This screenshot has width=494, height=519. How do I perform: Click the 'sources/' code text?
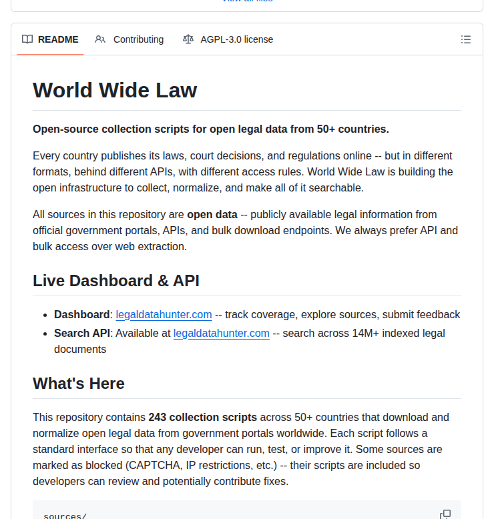[65, 516]
